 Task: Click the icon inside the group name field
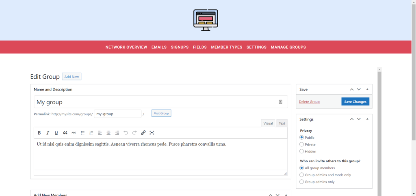pyautogui.click(x=281, y=102)
